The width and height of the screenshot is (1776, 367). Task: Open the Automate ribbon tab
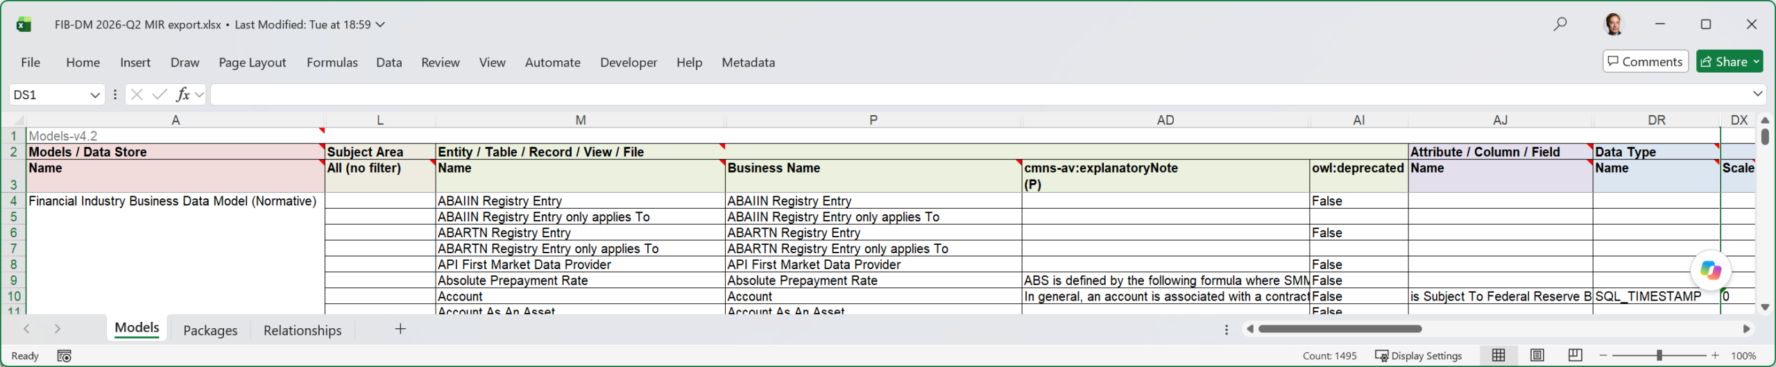(553, 62)
